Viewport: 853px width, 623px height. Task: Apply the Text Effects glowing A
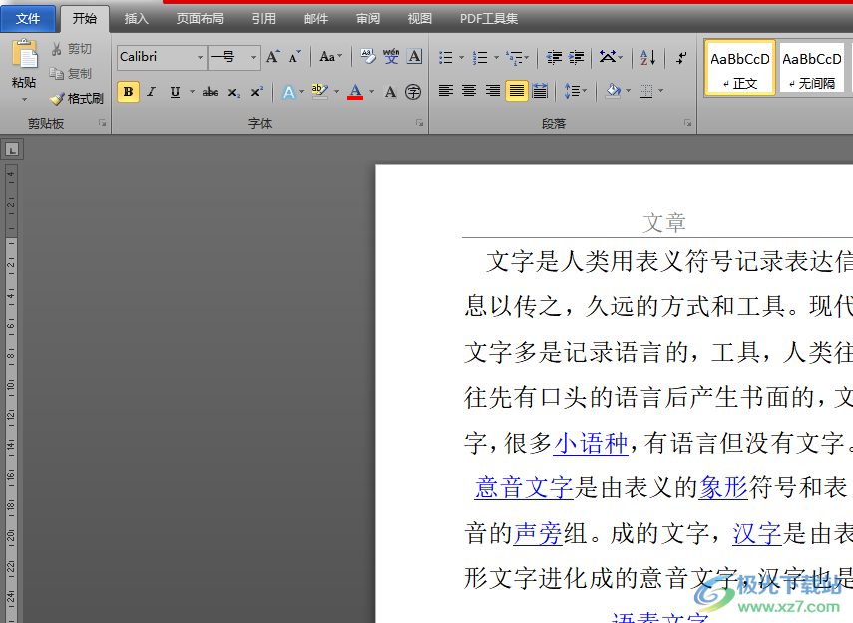click(x=288, y=92)
